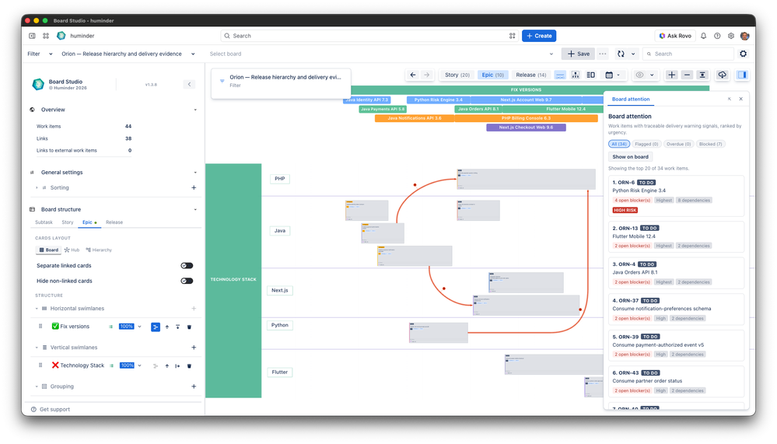Select the hierarchy tree view icon
The height and width of the screenshot is (444, 777).
(576, 75)
